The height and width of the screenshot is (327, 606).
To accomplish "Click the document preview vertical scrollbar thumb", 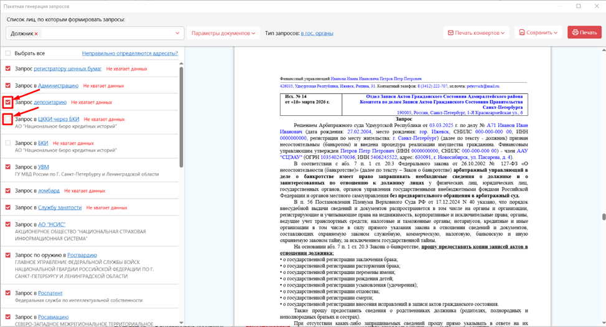I will (603, 217).
